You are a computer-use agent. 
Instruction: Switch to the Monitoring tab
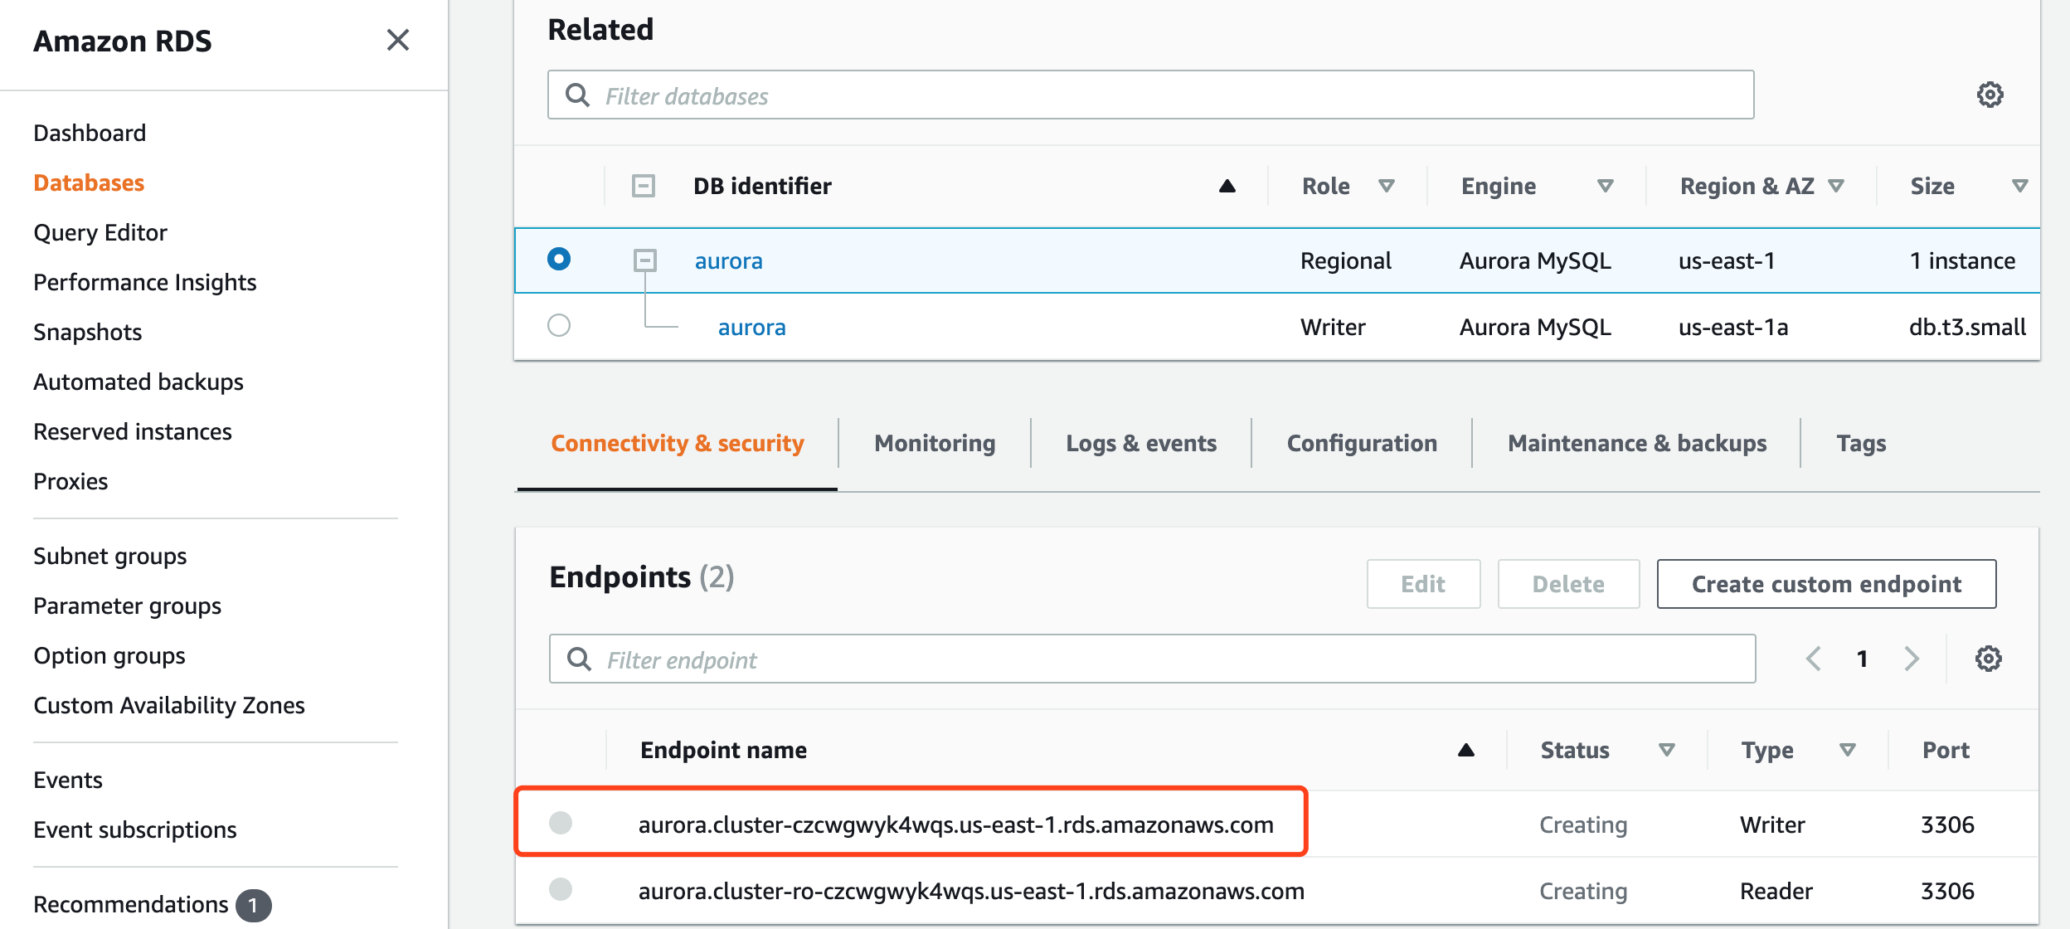[x=935, y=443]
